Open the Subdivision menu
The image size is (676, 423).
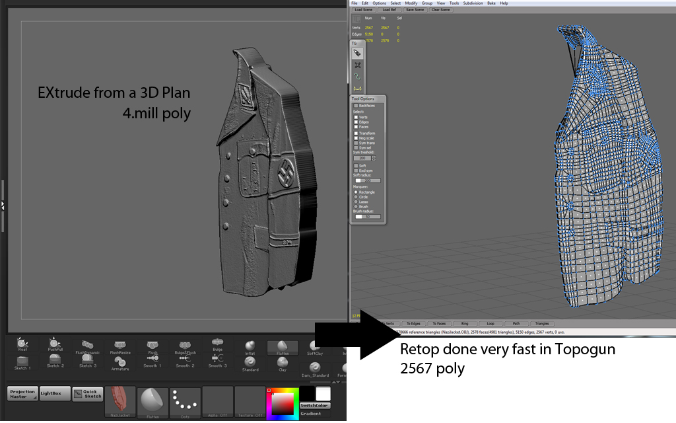[473, 3]
